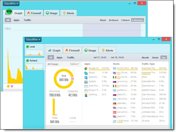Click the US flag next to srv-25-ms host

coord(115,73)
